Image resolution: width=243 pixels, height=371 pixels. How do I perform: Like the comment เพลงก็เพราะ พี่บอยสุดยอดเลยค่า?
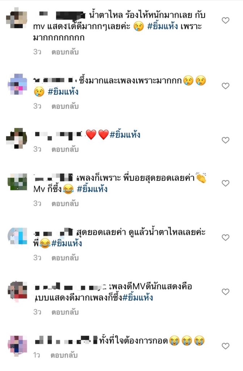click(x=226, y=183)
